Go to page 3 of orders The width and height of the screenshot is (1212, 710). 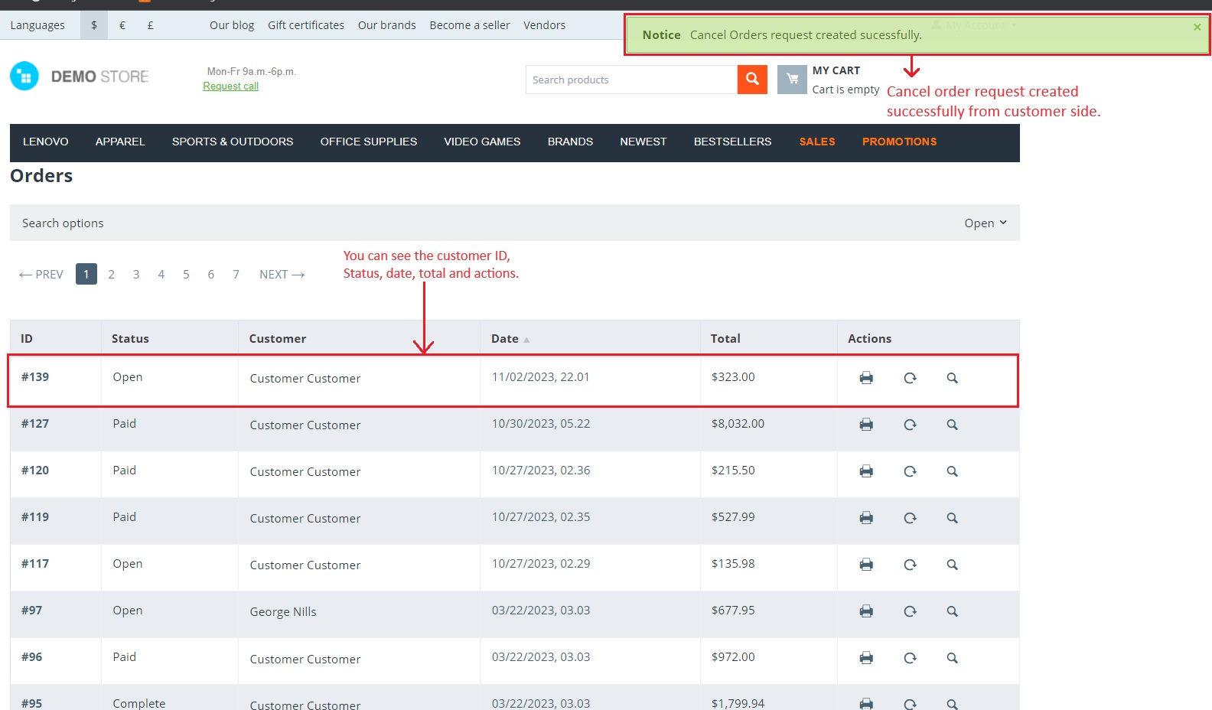click(x=136, y=274)
